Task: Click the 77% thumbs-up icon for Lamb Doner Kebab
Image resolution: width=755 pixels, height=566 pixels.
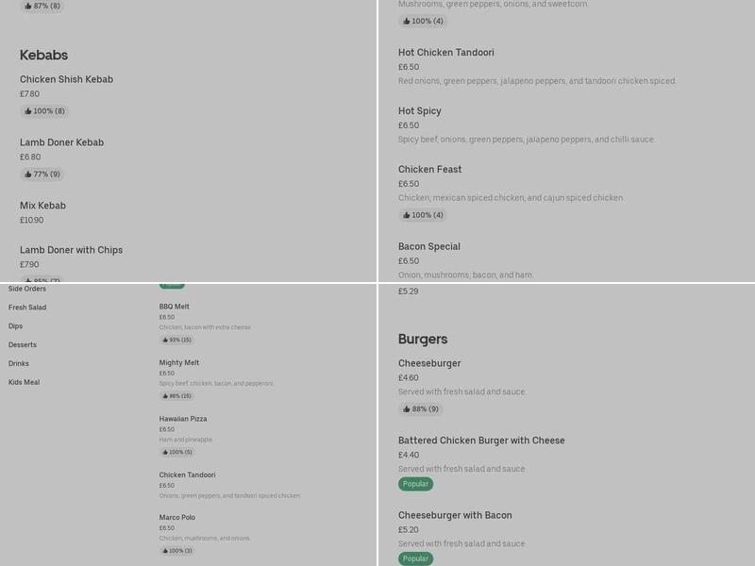Action: (28, 175)
